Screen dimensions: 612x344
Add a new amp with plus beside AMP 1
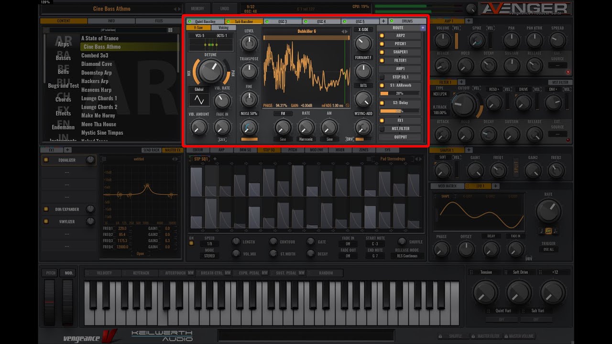[x=469, y=21]
